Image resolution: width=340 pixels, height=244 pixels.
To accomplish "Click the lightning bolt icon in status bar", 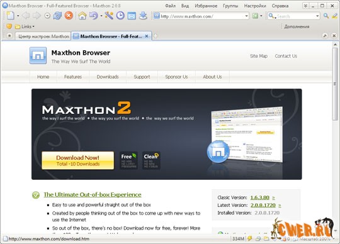I will tap(249, 238).
